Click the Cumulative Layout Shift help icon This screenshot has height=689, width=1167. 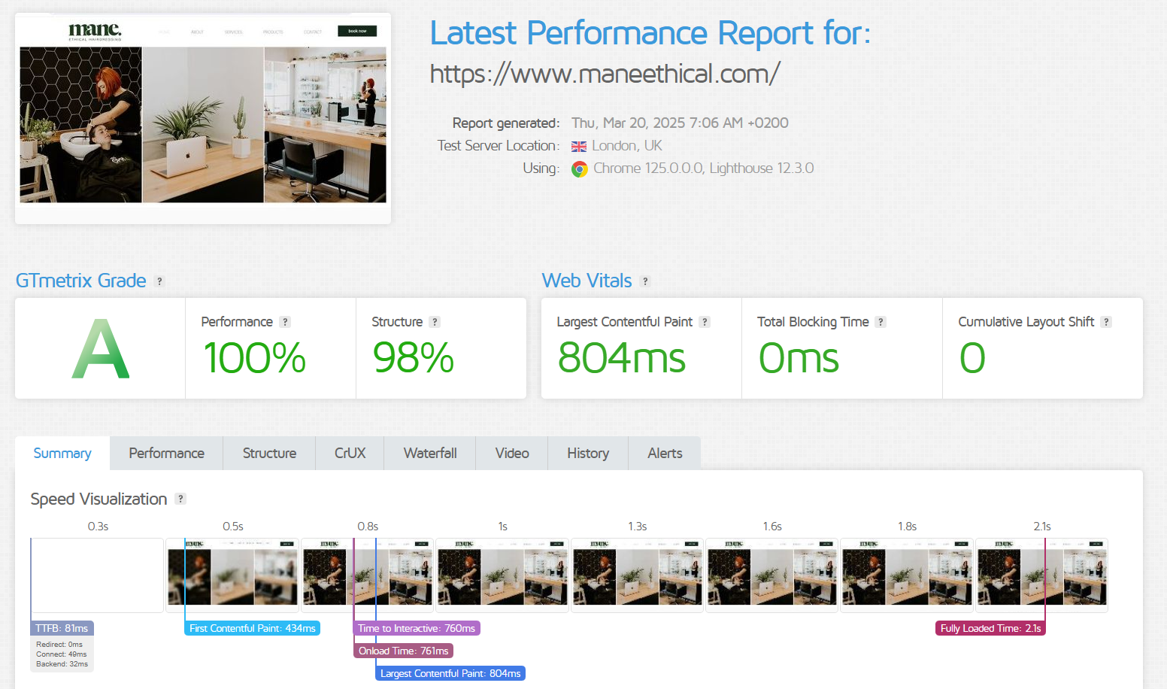pyautogui.click(x=1106, y=322)
